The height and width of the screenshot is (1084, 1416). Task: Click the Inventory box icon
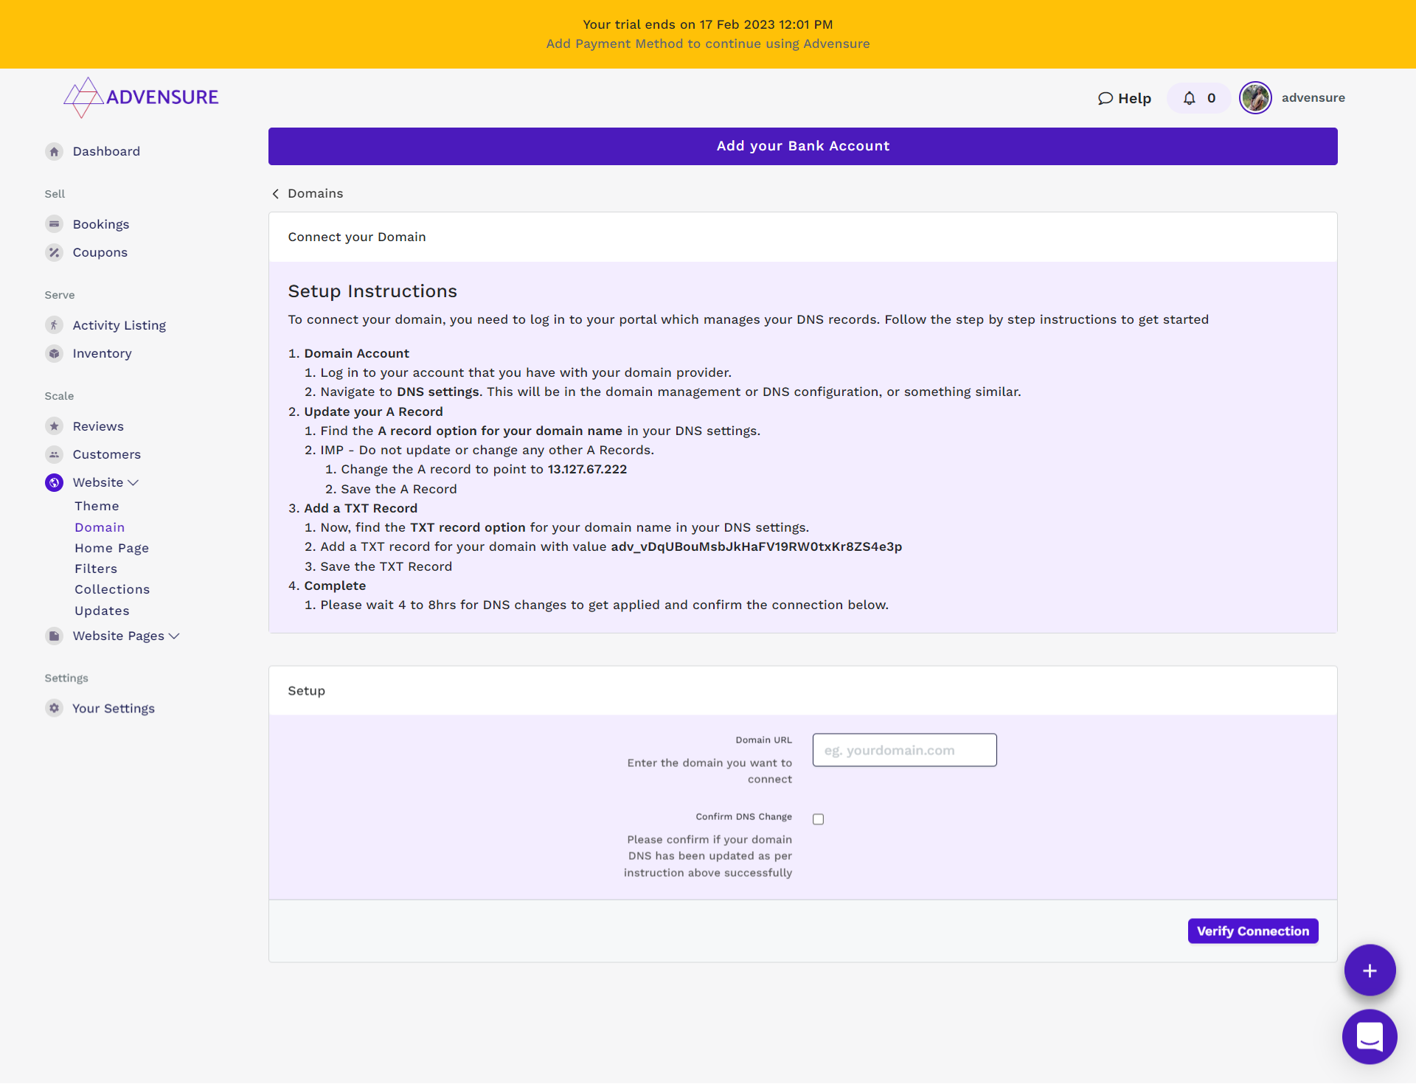pyautogui.click(x=54, y=353)
